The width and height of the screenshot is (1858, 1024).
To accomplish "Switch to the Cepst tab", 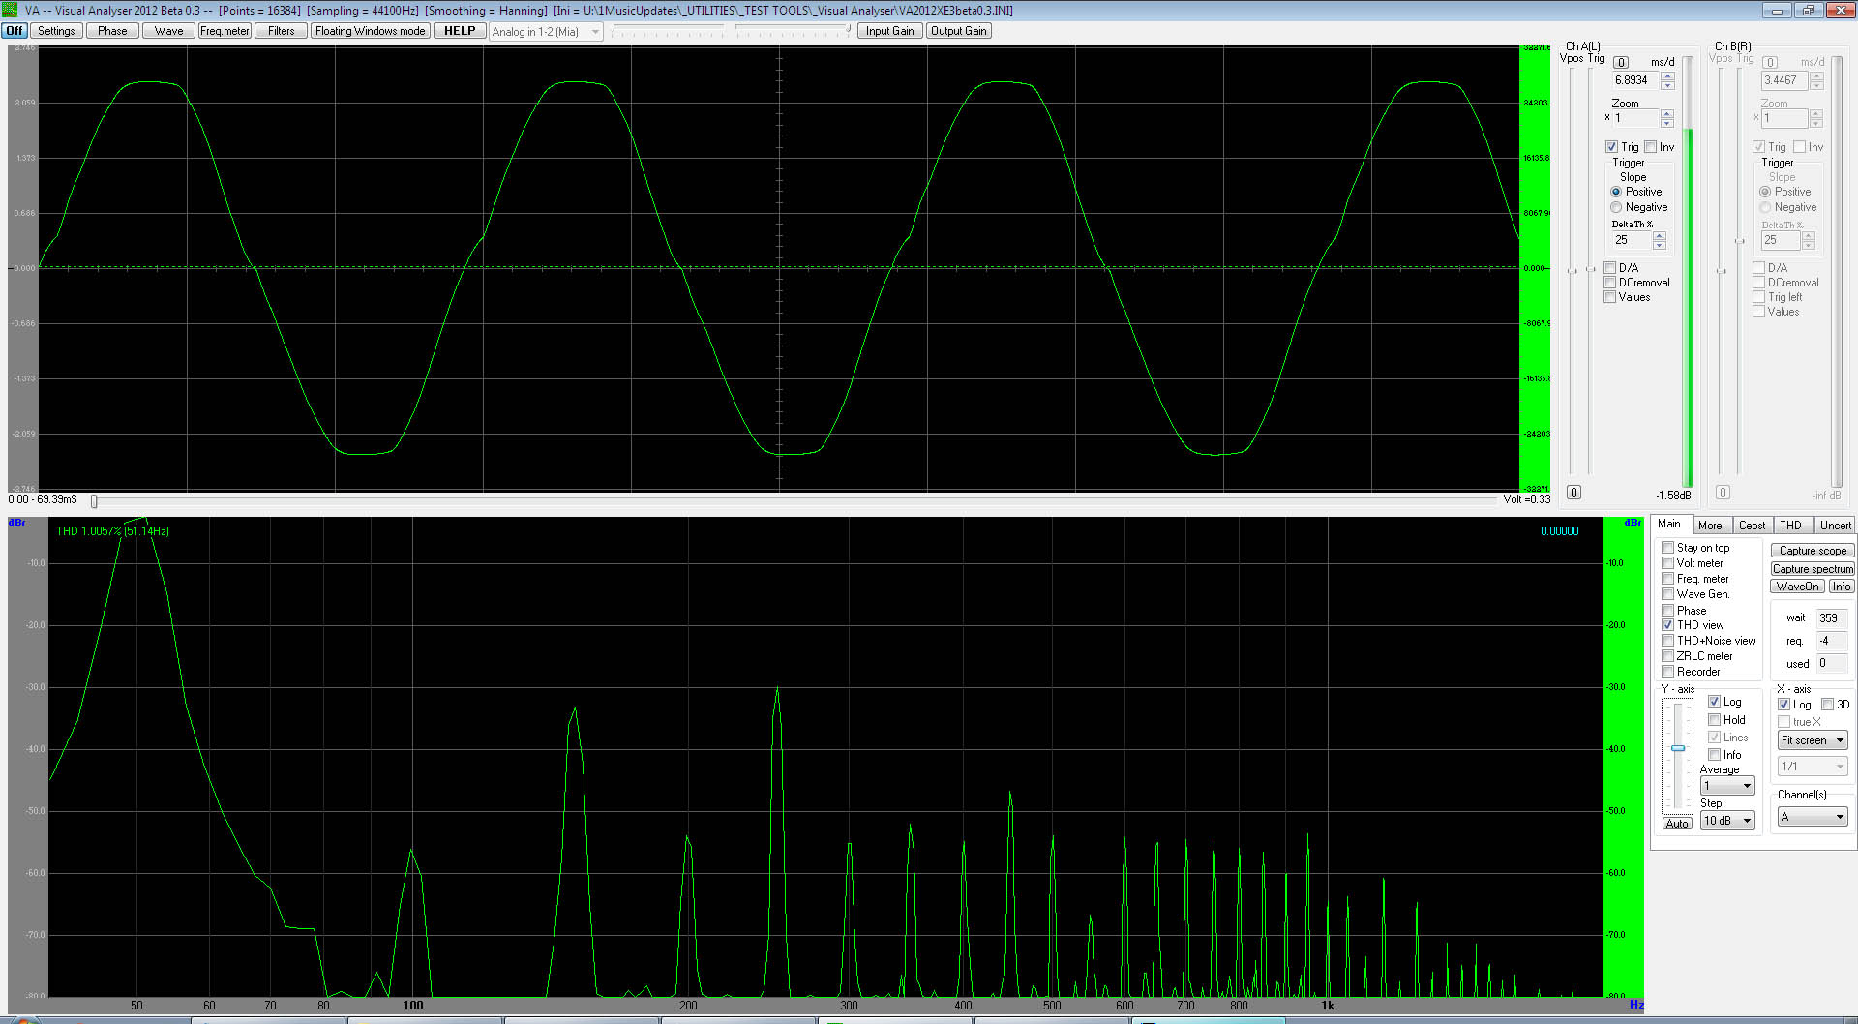I will pos(1752,526).
